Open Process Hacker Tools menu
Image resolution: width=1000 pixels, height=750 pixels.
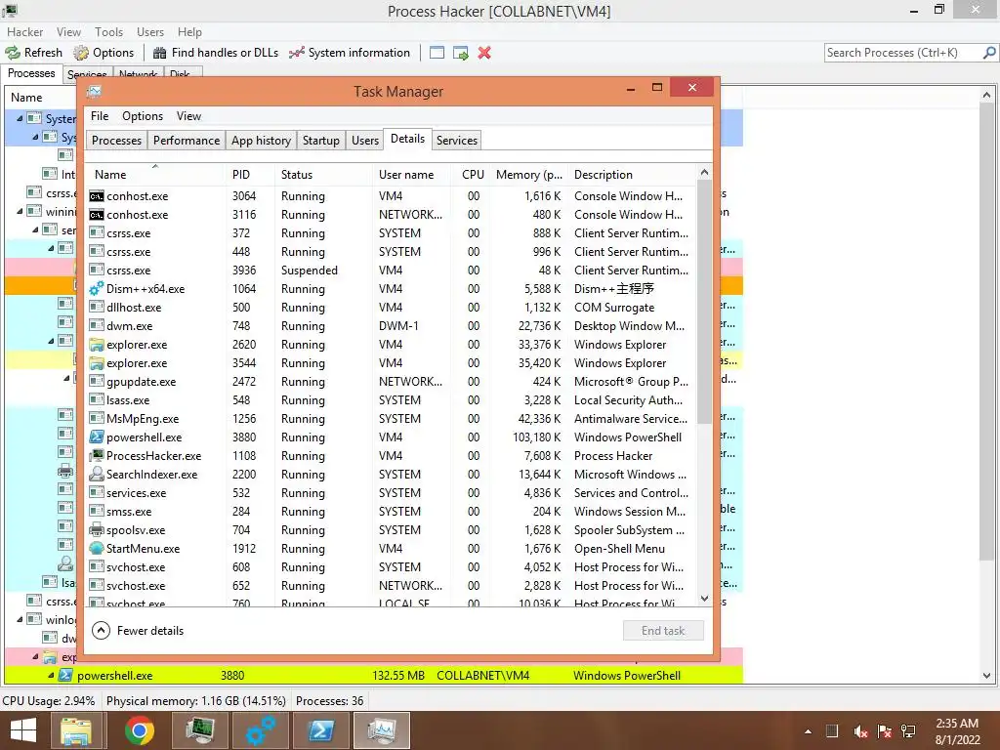(x=109, y=32)
